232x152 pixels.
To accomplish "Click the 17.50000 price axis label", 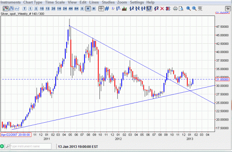I will [x=222, y=128].
